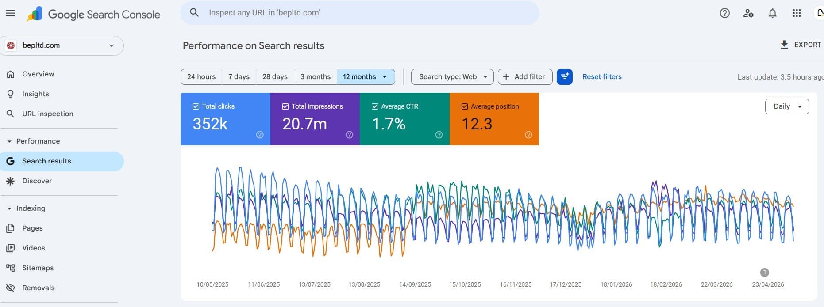
Task: Open users and permissions settings icon
Action: pos(748,13)
